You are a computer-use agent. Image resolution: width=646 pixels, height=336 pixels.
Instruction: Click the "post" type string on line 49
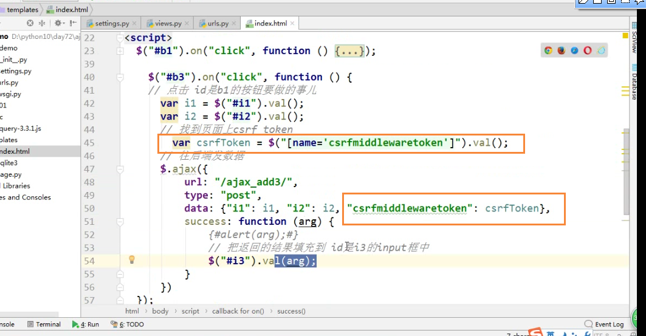(238, 195)
